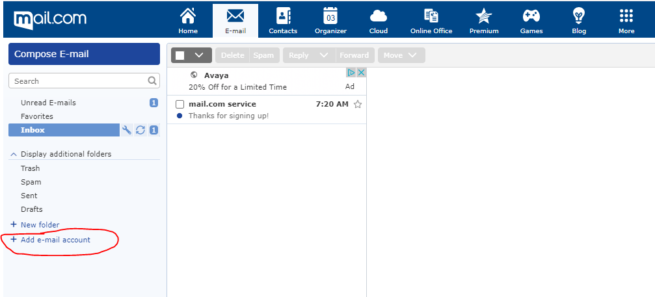Close the Avaya ad
The image size is (655, 297).
click(x=362, y=73)
